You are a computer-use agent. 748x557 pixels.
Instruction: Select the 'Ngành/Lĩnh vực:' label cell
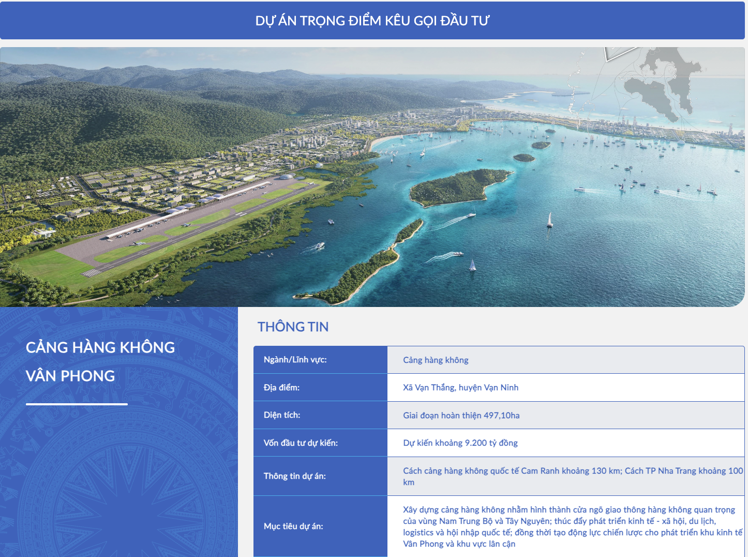point(320,360)
